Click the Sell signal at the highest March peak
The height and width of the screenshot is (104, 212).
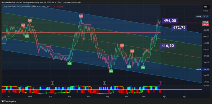coord(81,16)
